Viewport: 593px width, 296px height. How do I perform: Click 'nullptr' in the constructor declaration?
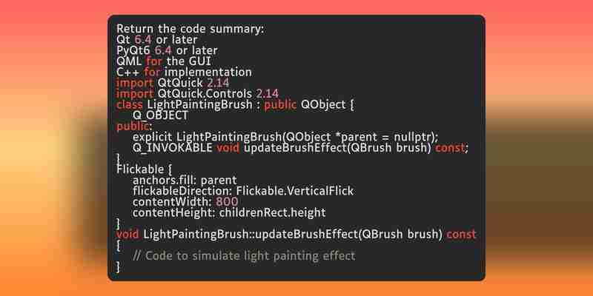[x=413, y=137]
